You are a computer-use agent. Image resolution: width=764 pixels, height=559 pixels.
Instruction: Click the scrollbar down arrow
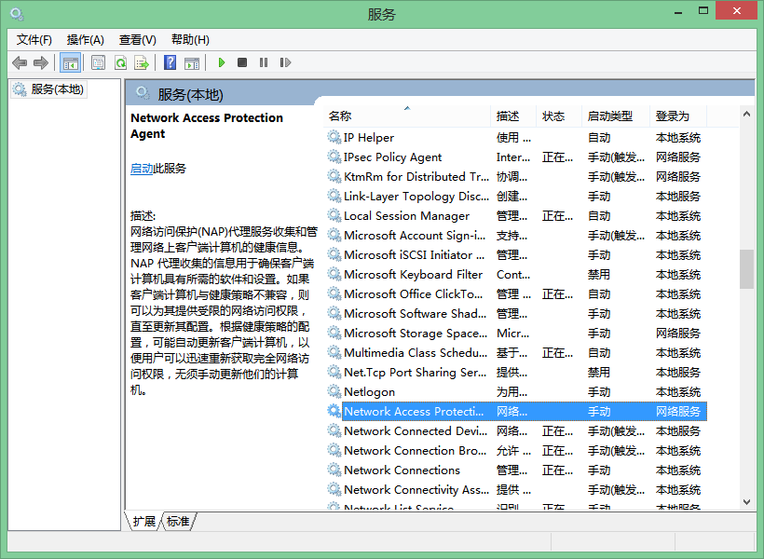[x=746, y=502]
